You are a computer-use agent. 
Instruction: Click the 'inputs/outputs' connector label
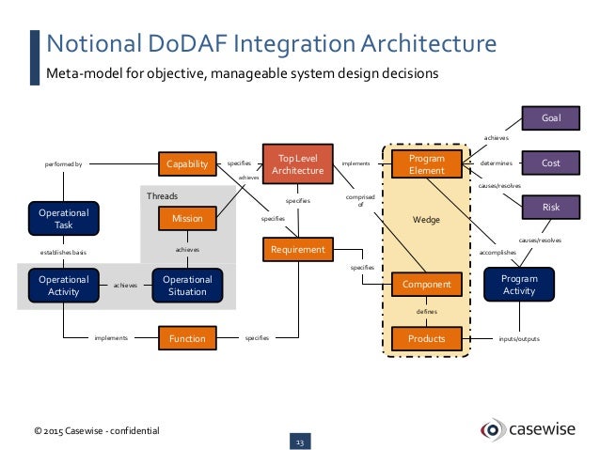tap(519, 339)
